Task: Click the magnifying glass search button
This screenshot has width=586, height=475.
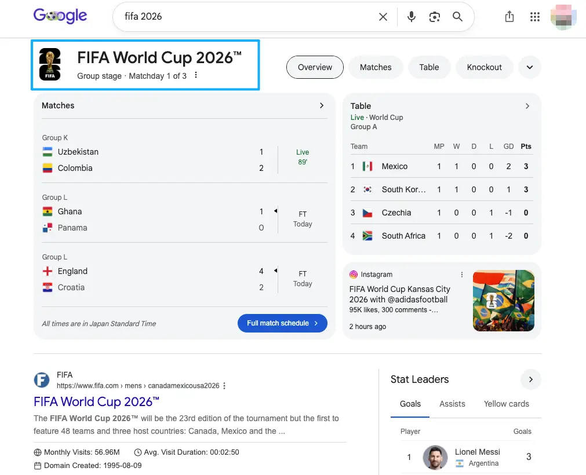Action: click(457, 17)
